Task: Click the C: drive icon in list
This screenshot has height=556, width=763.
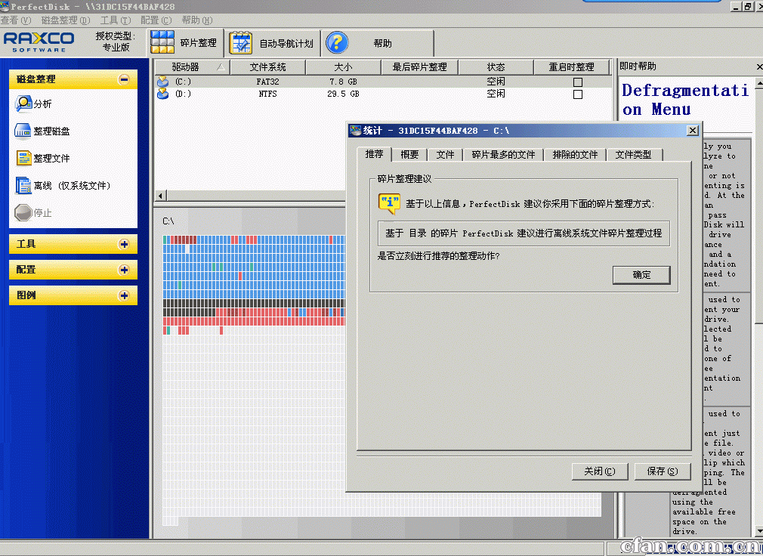Action: 163,82
